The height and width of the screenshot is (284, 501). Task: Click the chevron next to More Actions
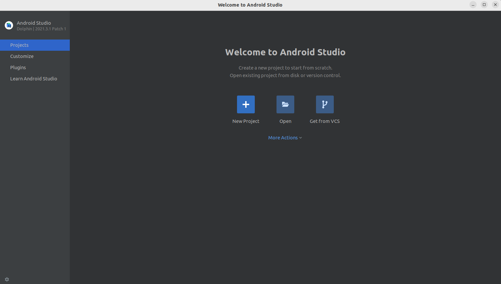pos(300,138)
